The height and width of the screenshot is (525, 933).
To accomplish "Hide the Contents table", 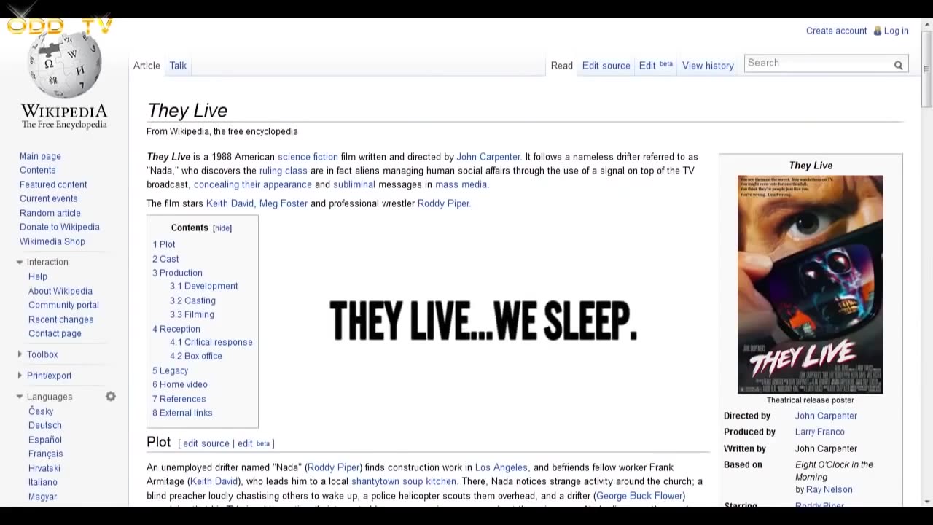I will click(222, 228).
